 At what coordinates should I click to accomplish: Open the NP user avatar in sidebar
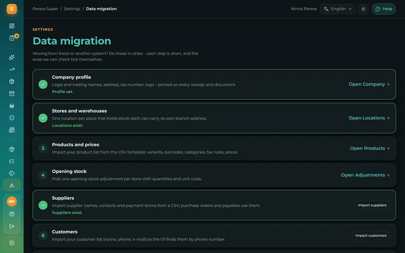coord(12,201)
